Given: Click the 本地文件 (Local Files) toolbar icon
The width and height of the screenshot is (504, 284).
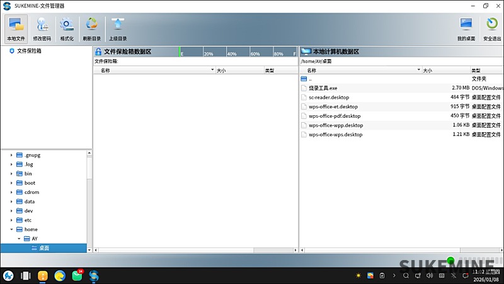Looking at the screenshot, I should [16, 28].
